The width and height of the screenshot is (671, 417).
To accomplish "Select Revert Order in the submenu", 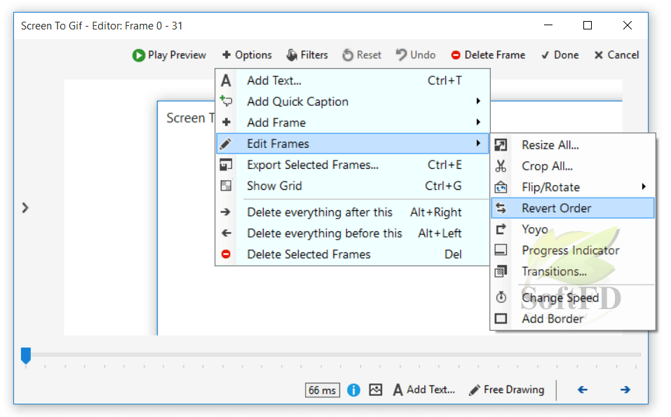I will 573,208.
